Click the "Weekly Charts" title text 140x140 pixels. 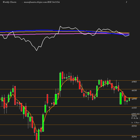[10, 2]
